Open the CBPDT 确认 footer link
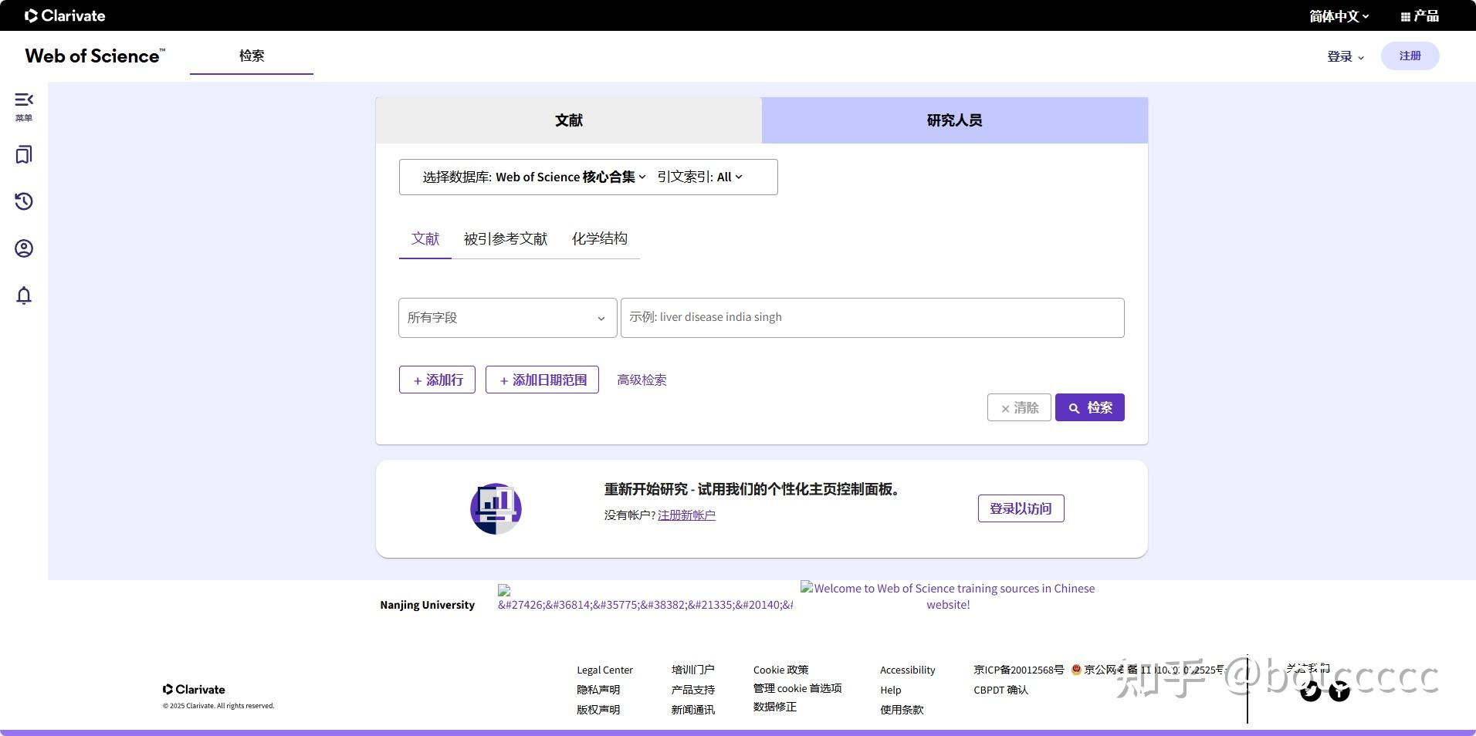 (x=1000, y=690)
